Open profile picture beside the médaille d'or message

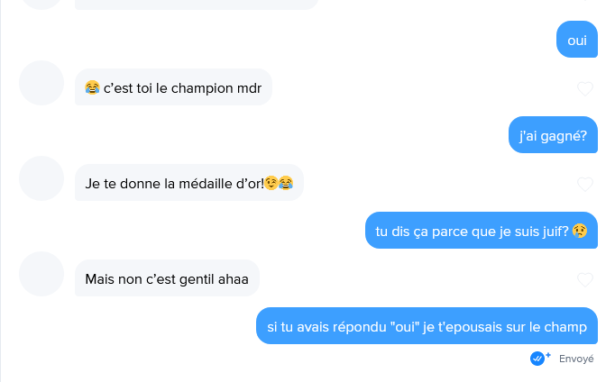tap(41, 178)
